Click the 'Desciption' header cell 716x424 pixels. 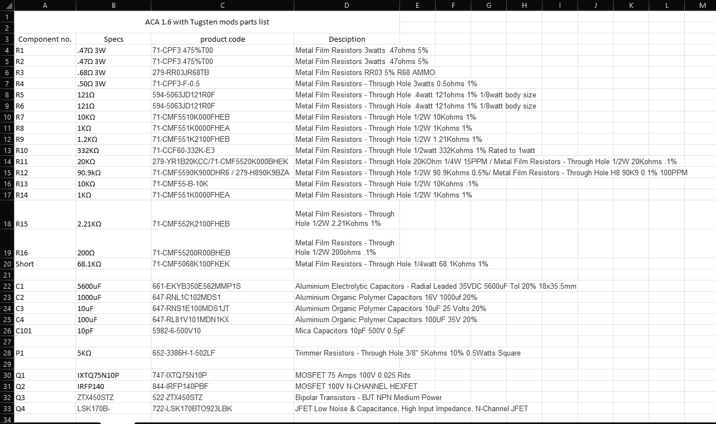click(347, 39)
